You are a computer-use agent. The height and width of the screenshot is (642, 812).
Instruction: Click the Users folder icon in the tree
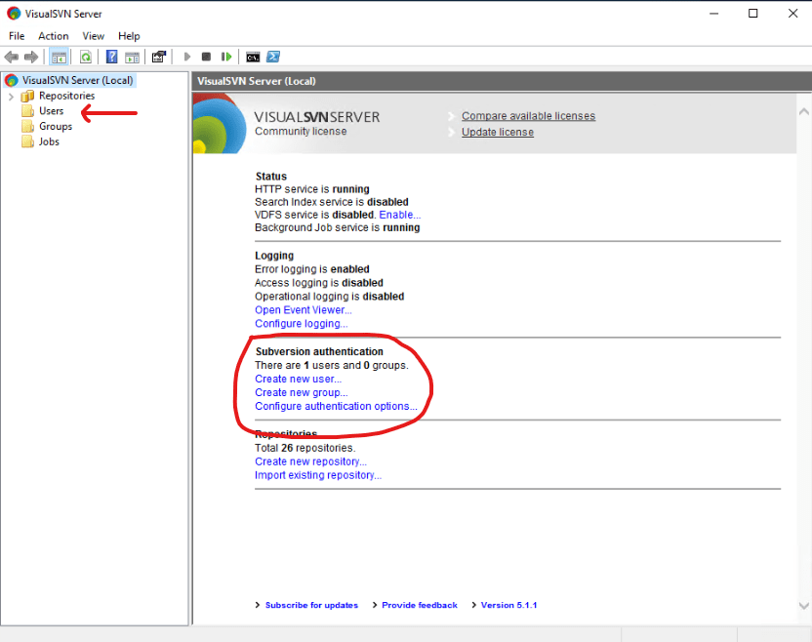[x=27, y=111]
